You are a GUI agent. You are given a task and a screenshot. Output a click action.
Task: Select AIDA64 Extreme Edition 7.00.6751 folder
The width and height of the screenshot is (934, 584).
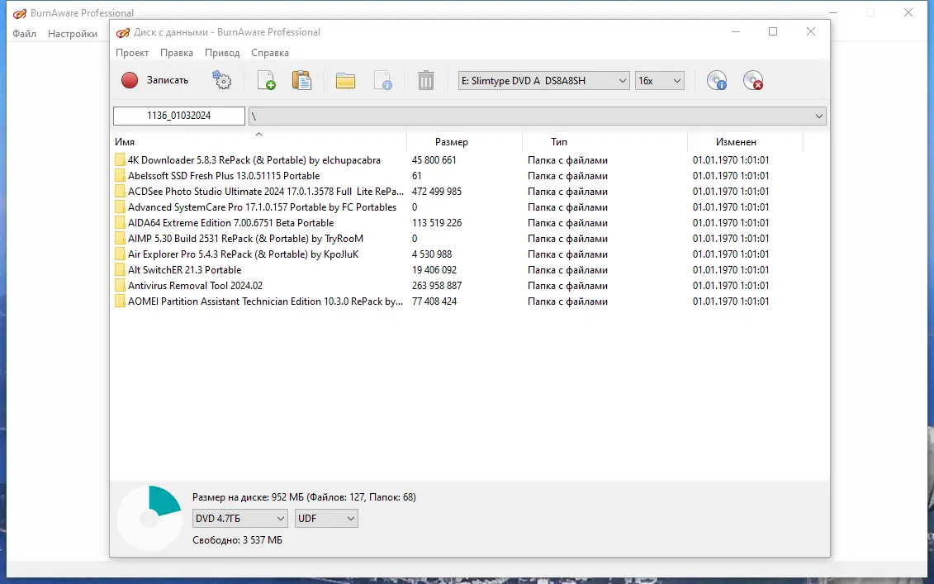tap(230, 223)
